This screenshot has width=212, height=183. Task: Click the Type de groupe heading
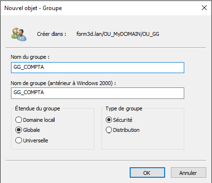(x=124, y=108)
